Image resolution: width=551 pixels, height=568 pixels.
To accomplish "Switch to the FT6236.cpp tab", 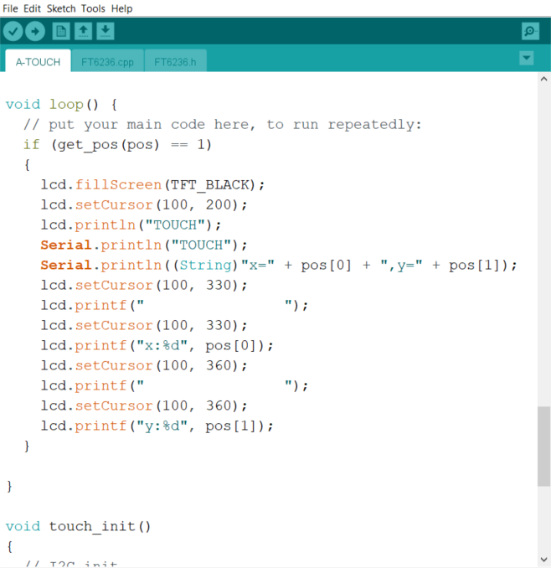I will click(107, 62).
